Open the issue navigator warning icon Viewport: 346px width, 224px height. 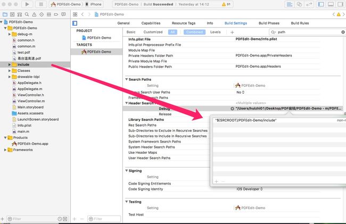[x=34, y=14]
